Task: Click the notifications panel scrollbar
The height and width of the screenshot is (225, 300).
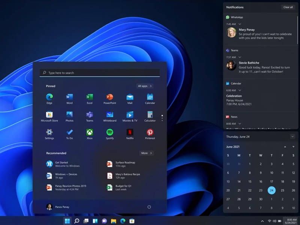Action: [297, 30]
